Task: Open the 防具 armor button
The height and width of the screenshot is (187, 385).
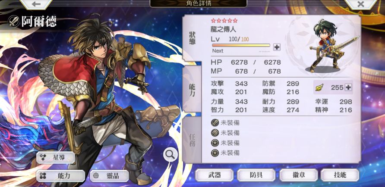Action: pos(256,175)
